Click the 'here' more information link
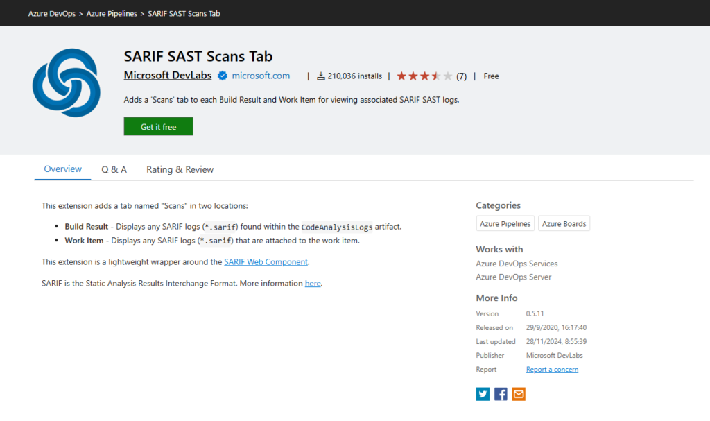This screenshot has height=421, width=710. tap(313, 284)
